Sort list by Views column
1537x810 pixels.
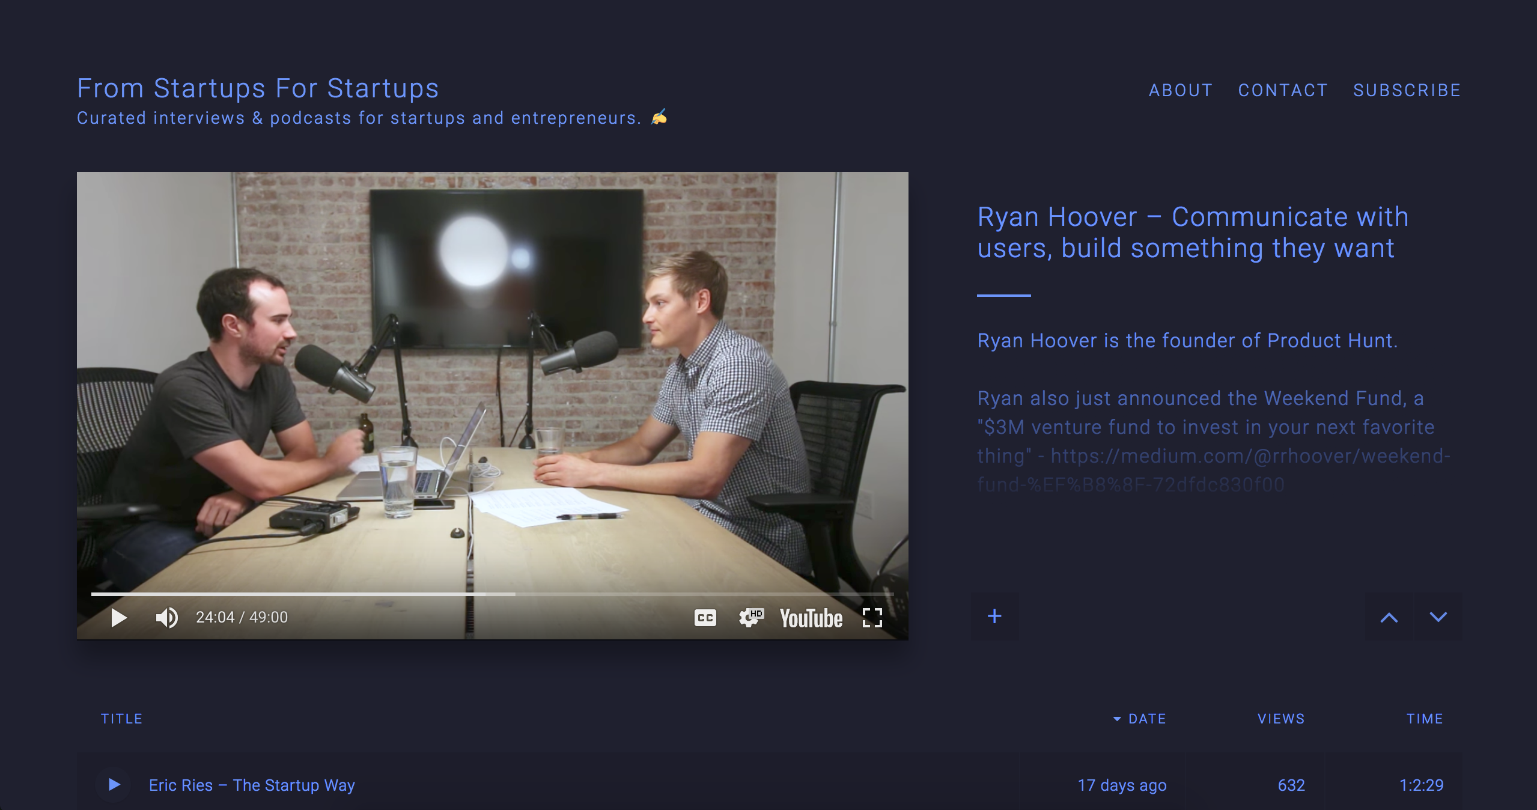pyautogui.click(x=1281, y=719)
